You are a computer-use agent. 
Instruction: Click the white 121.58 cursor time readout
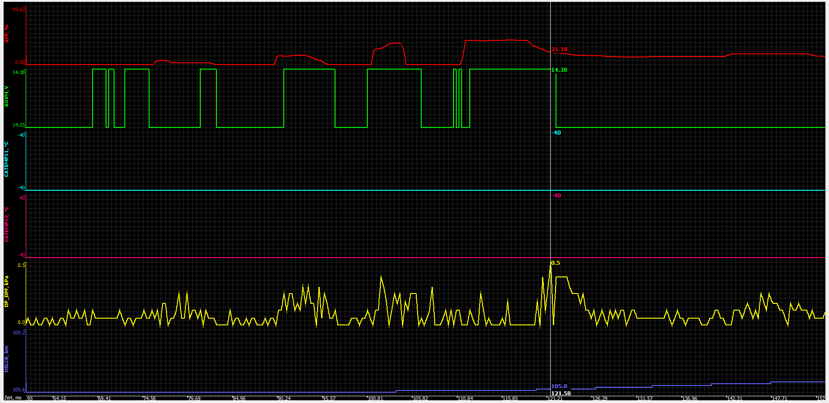(x=561, y=394)
